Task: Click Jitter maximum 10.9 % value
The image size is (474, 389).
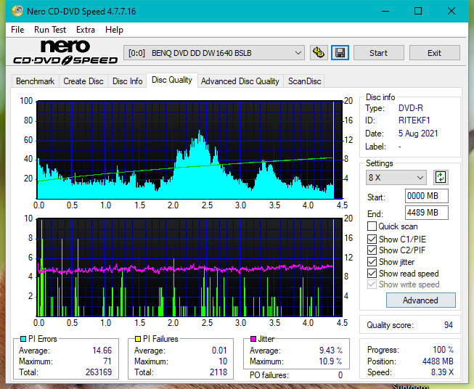Action: click(331, 361)
